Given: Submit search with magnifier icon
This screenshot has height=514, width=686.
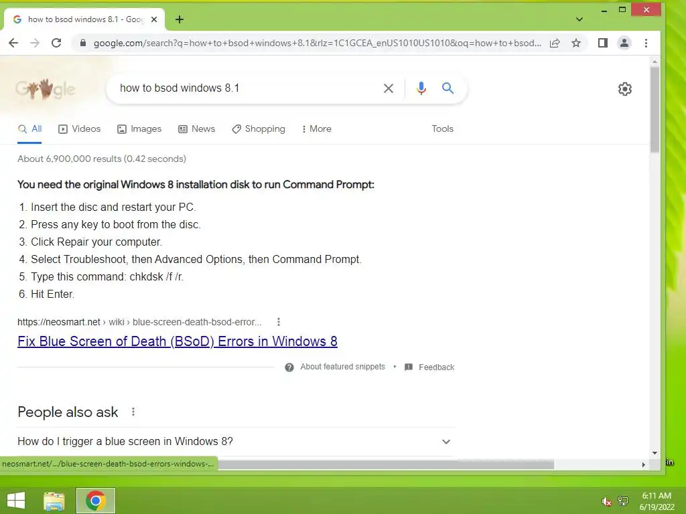Looking at the screenshot, I should 448,88.
